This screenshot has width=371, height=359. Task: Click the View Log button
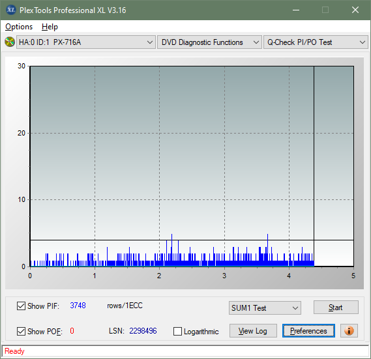pos(253,330)
